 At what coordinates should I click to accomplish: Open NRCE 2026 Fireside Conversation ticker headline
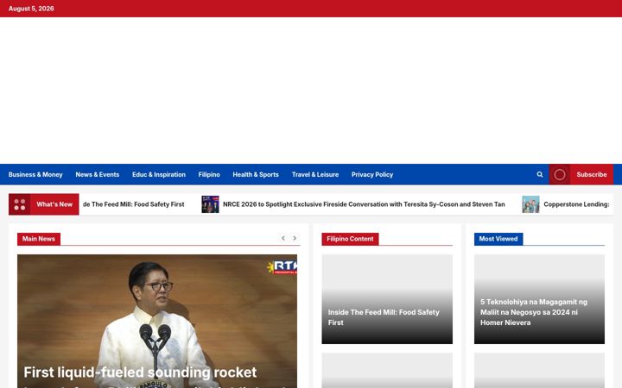(x=364, y=204)
